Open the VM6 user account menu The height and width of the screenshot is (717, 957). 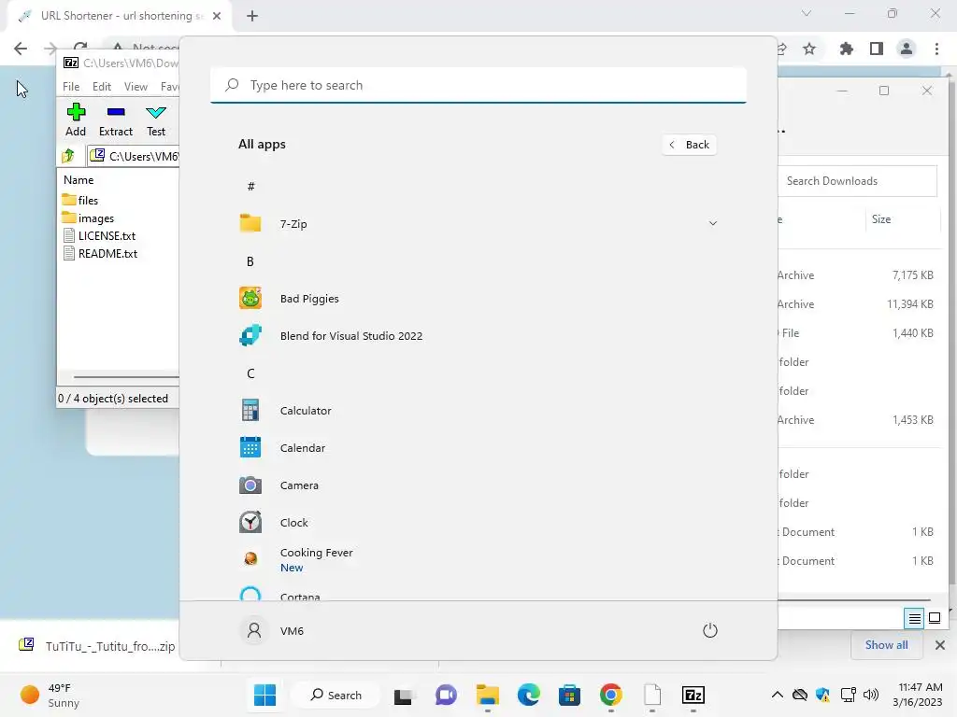[272, 630]
